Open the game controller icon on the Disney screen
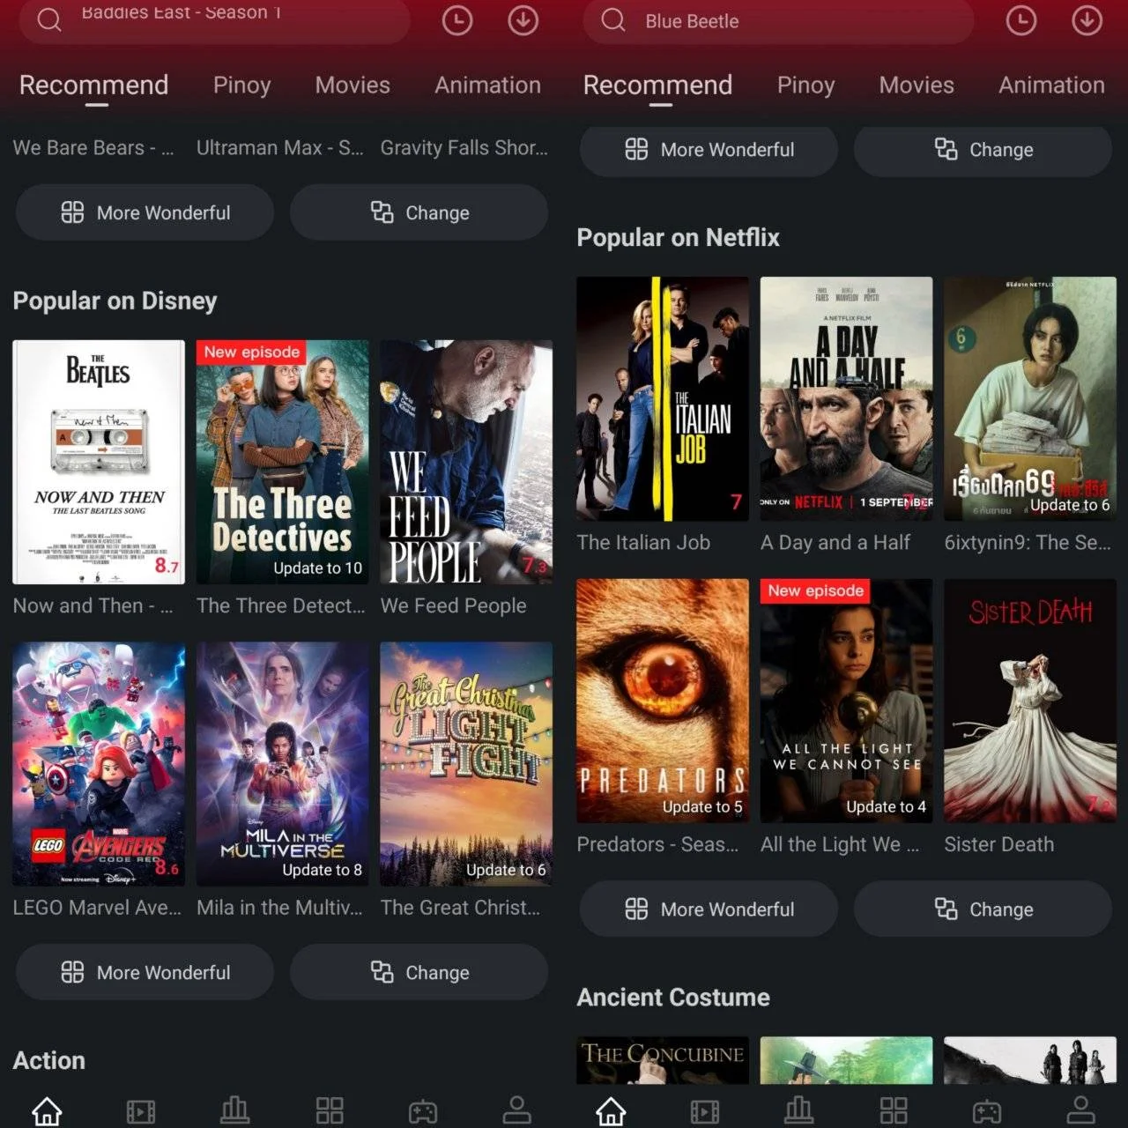 423,1111
